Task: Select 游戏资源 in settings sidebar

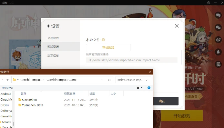Action: tap(61, 47)
